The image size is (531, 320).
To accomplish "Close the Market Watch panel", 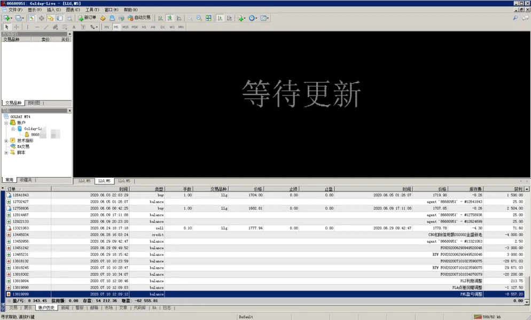I will [70, 34].
